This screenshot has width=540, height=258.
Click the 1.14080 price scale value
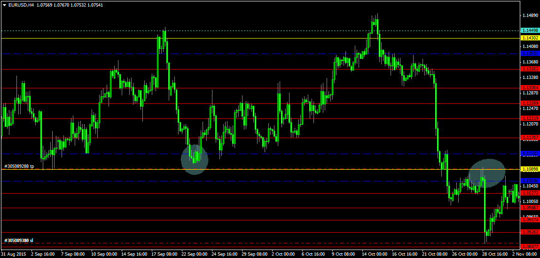coord(530,46)
